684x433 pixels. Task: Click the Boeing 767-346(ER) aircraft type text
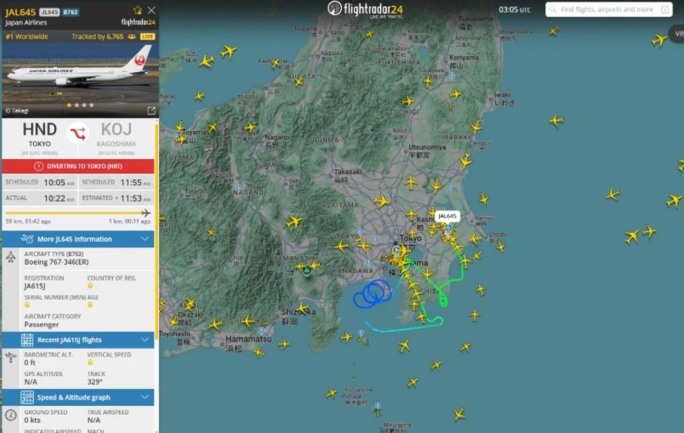tap(56, 262)
